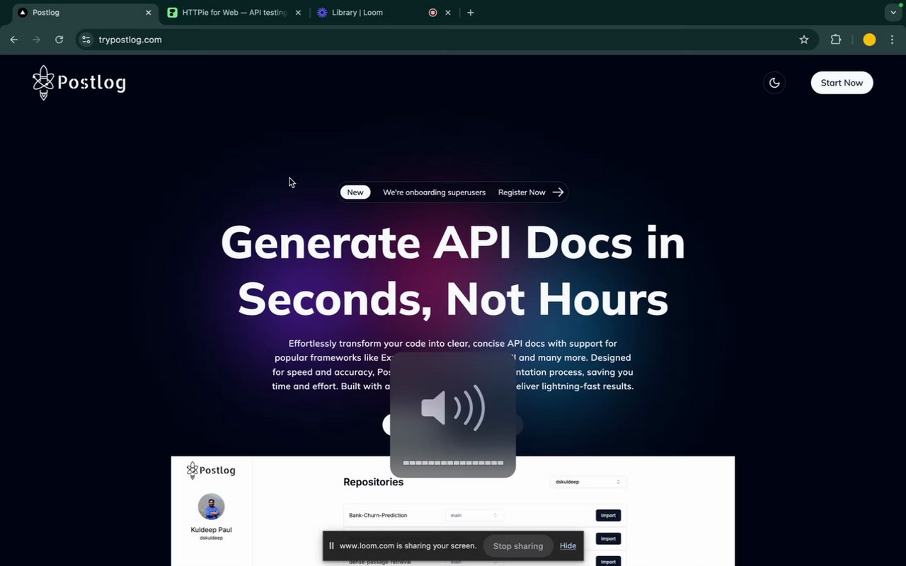Click the Start Now button

point(842,83)
